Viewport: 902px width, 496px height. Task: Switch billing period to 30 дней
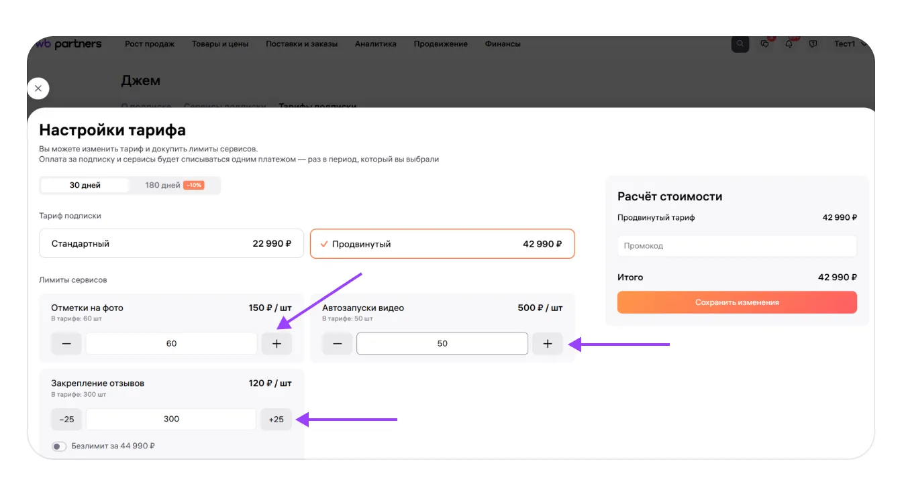click(85, 186)
